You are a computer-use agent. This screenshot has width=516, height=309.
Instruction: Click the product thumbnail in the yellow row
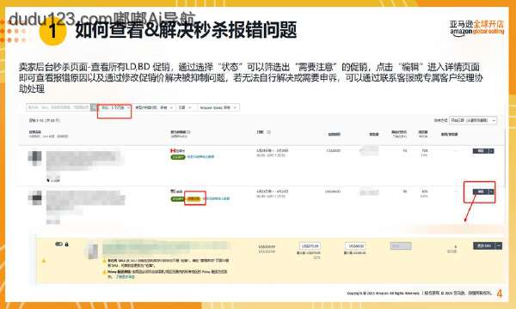coord(93,251)
